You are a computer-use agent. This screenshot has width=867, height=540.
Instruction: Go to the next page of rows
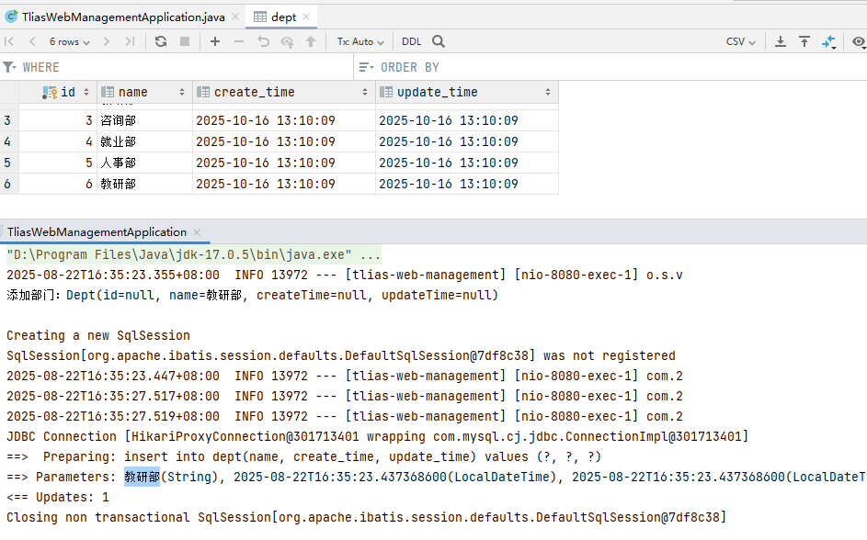pos(107,41)
